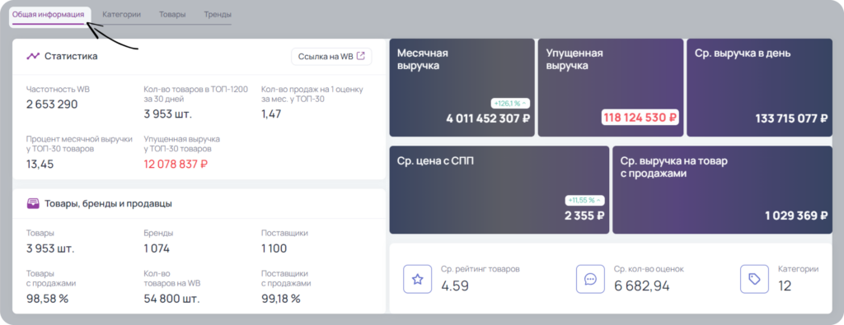Click the Поставщики с продажами value 99,18 %
The image size is (844, 325).
pos(280,299)
